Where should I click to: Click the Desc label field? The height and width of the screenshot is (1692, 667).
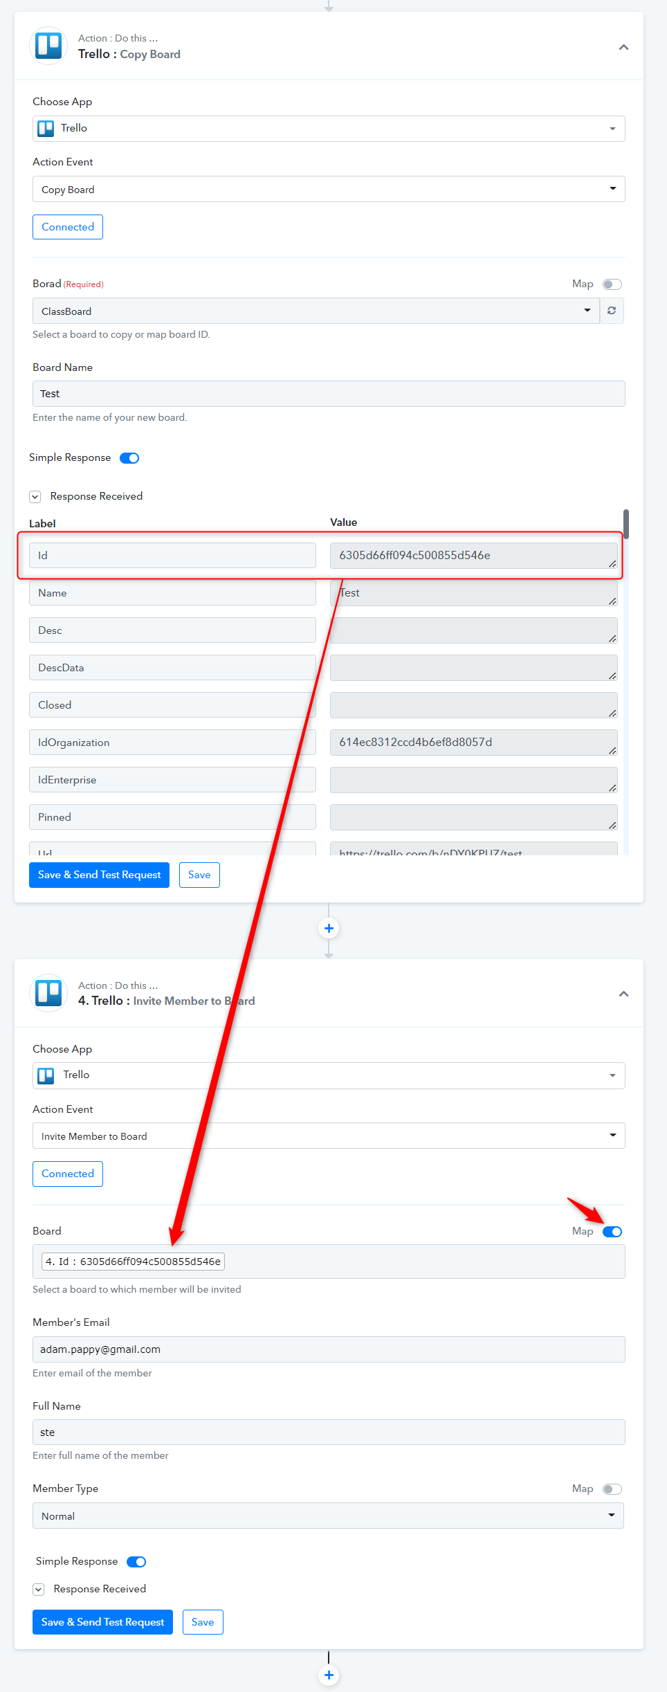tap(172, 630)
